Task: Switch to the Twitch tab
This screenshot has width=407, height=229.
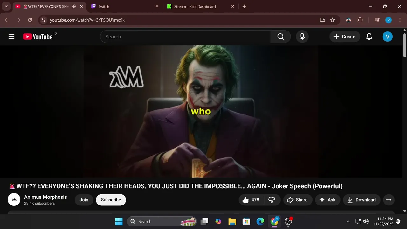Action: [124, 6]
